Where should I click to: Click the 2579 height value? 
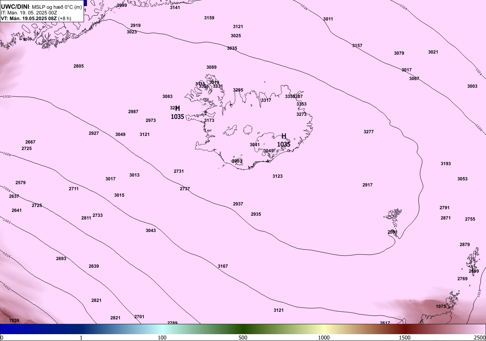pos(21,183)
